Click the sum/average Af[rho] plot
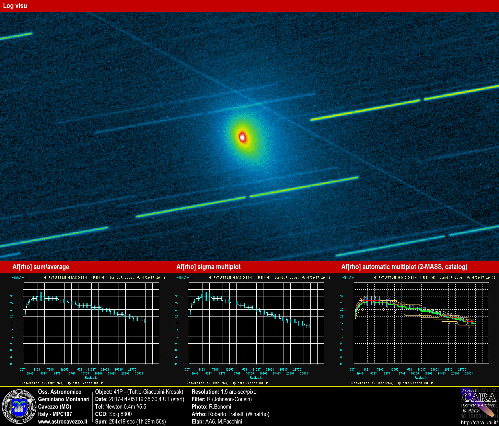 [x=91, y=323]
